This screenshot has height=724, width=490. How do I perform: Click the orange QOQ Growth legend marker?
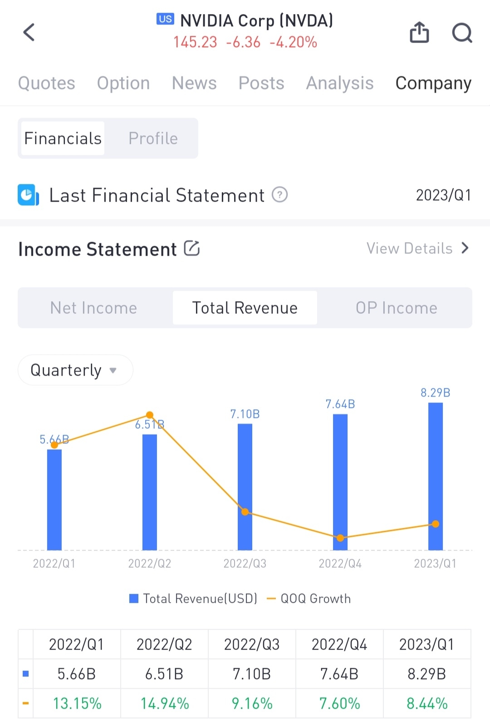[271, 599]
